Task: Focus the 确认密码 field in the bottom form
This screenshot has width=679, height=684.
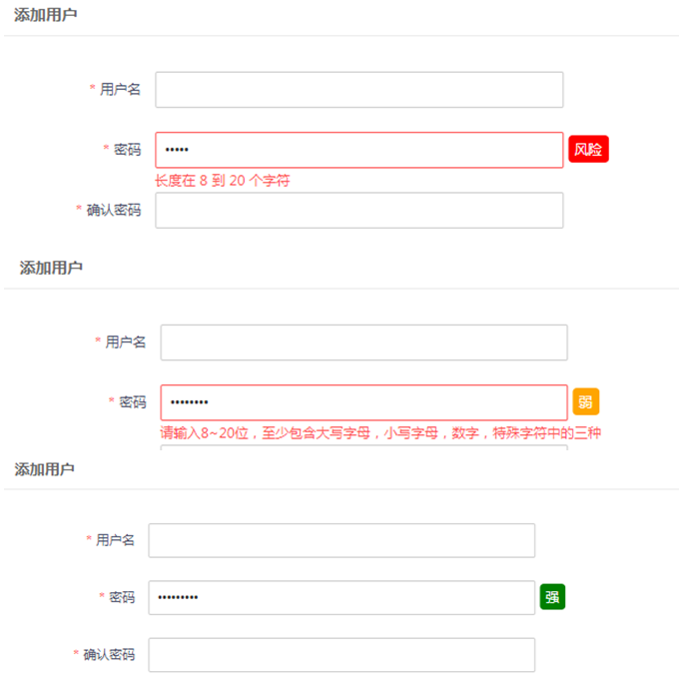Action: pos(341,655)
